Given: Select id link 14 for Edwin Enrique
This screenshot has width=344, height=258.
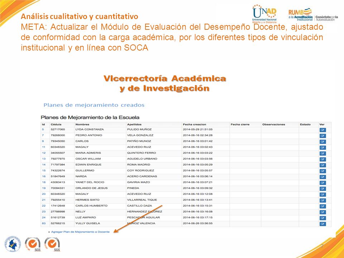Looking at the screenshot, I should pos(44,164).
